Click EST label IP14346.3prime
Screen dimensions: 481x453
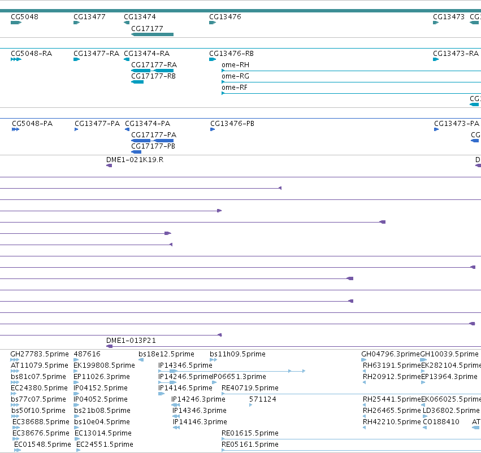coord(200,411)
